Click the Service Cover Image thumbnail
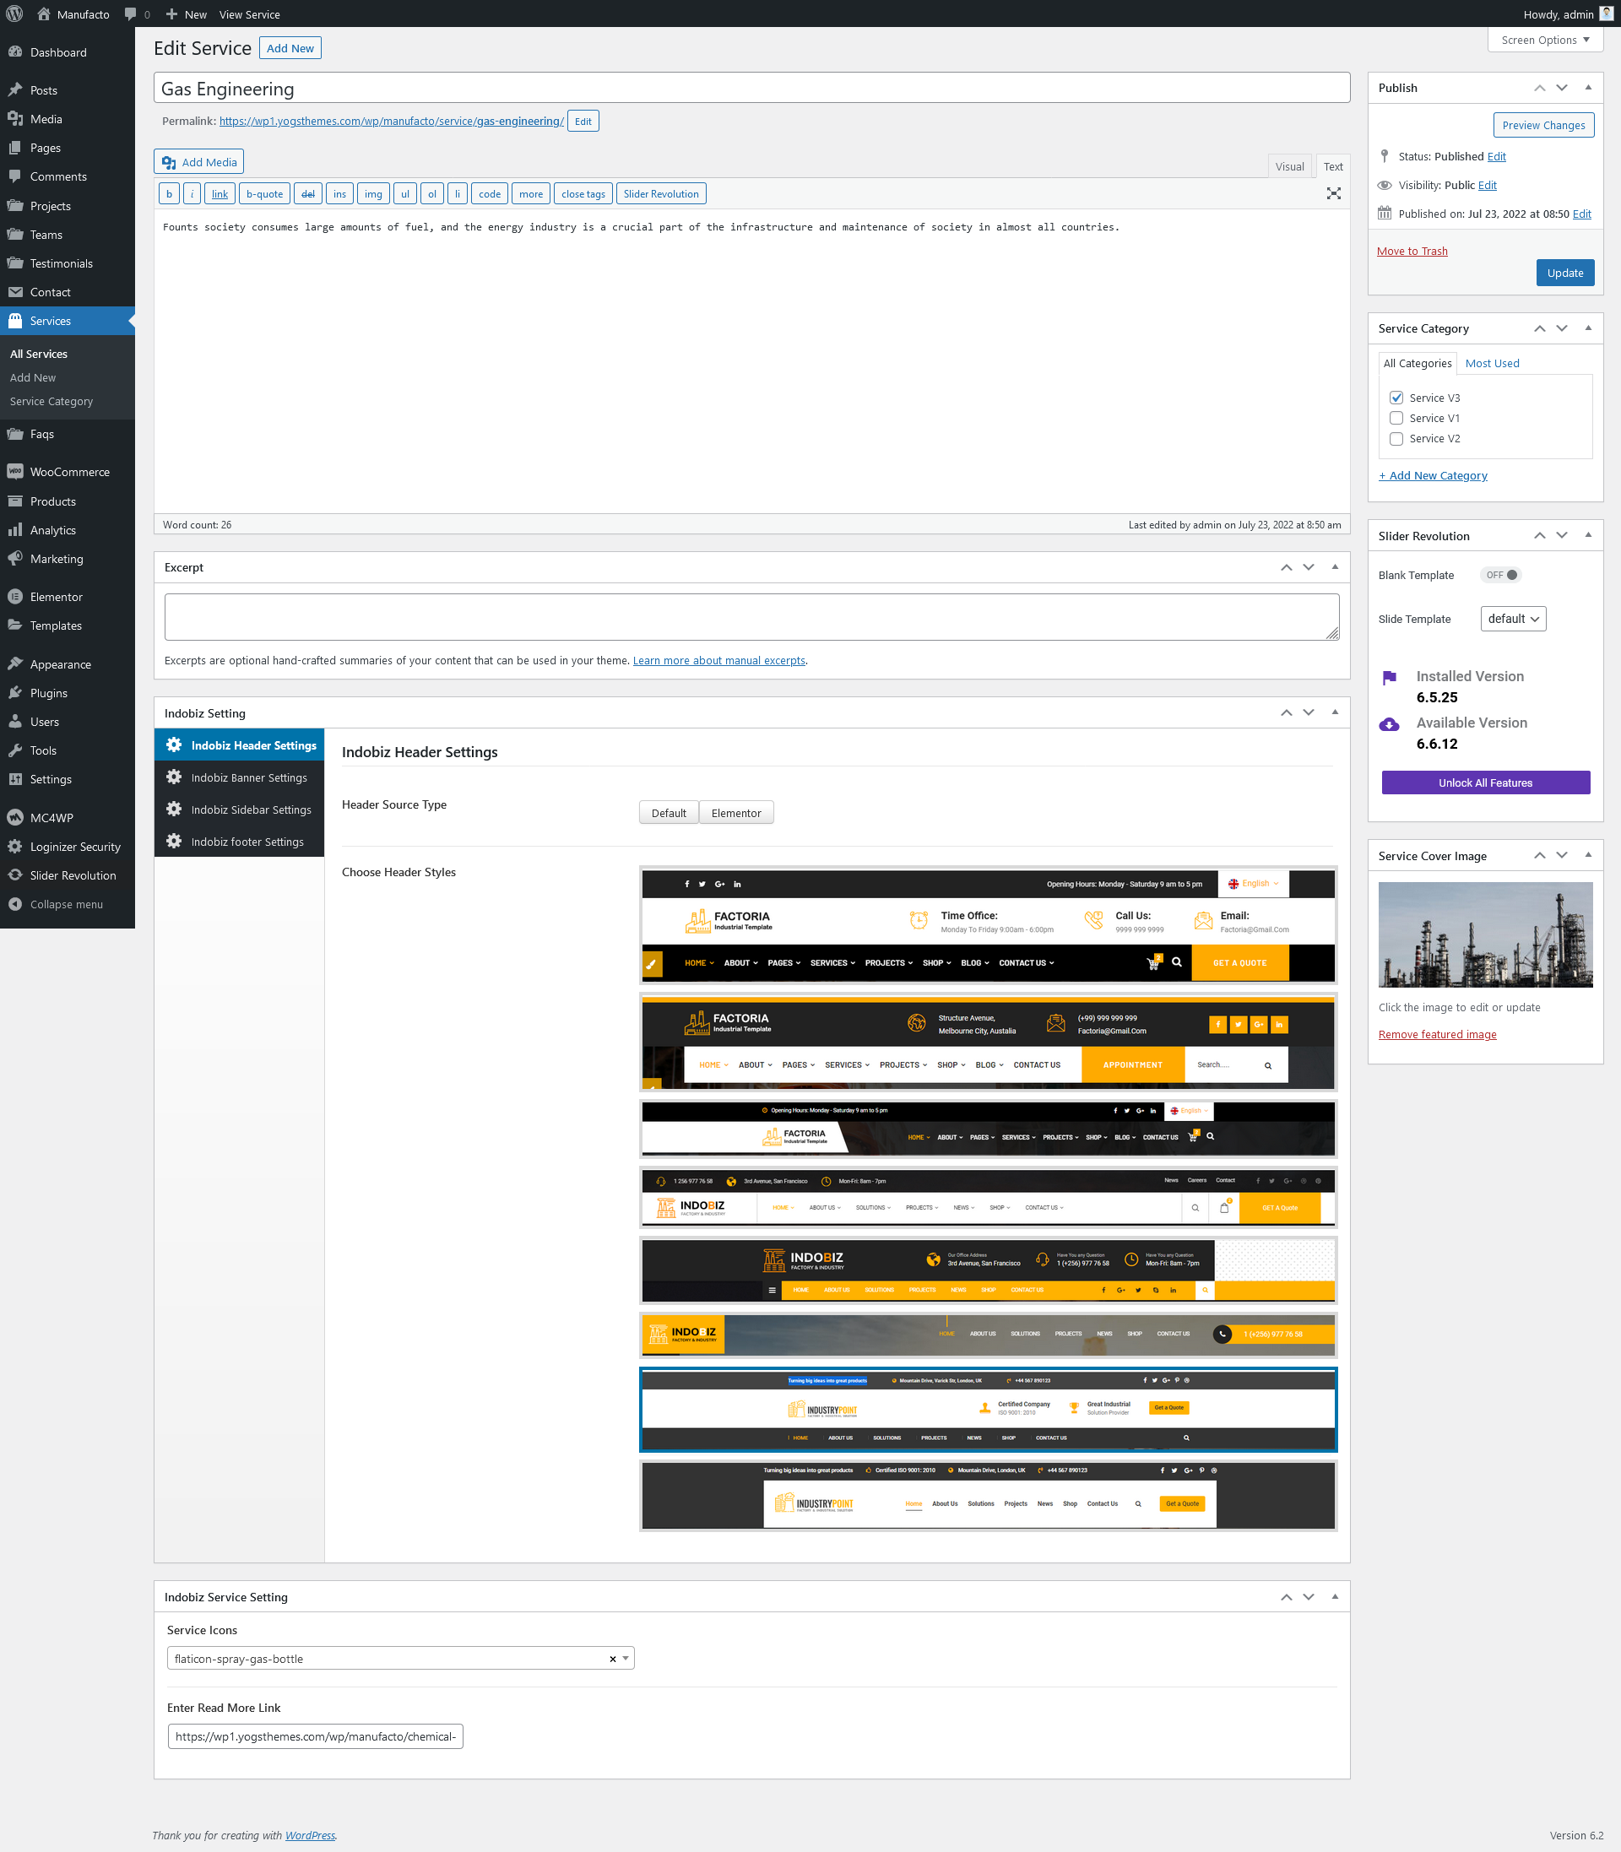Viewport: 1621px width, 1852px height. [x=1484, y=934]
